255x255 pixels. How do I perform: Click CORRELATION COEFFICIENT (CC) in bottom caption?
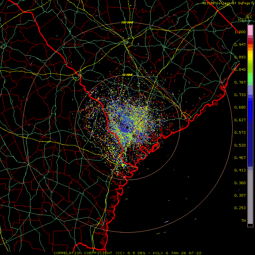click(x=89, y=253)
